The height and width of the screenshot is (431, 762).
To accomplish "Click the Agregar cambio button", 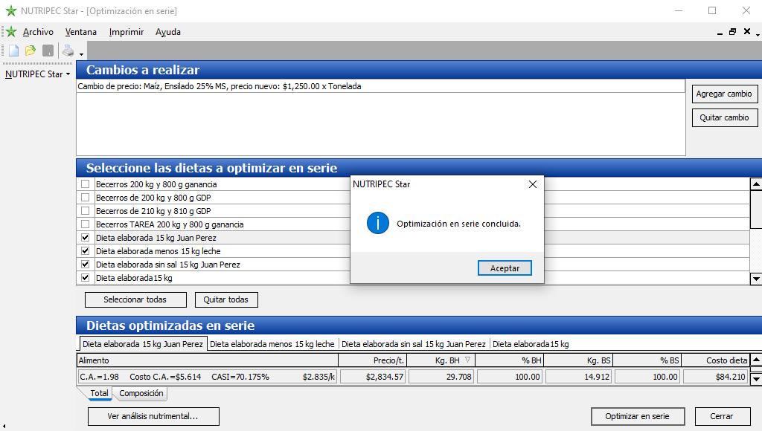I will pos(724,94).
